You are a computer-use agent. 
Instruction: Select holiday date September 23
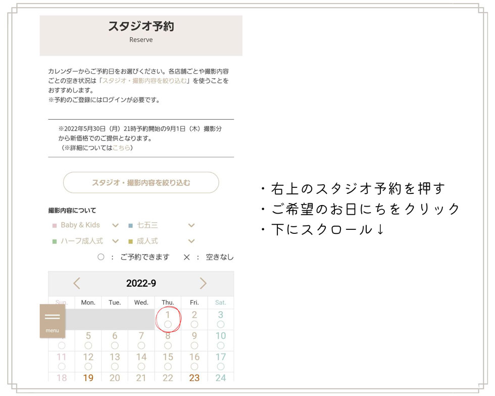pos(194,377)
